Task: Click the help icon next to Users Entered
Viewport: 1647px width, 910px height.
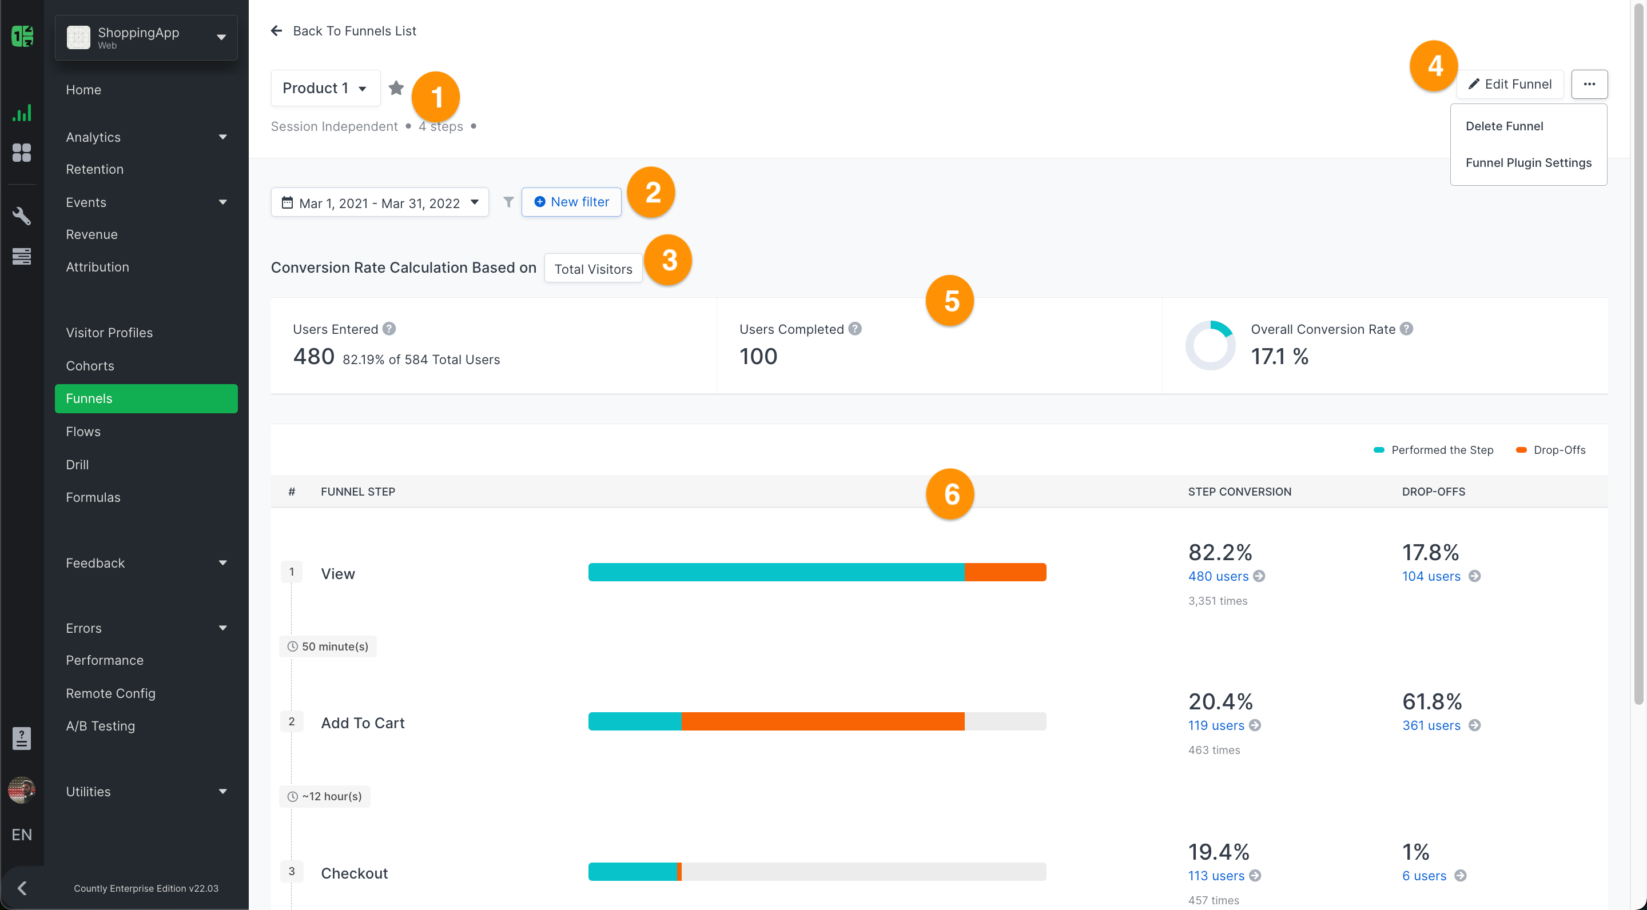Action: pyautogui.click(x=389, y=329)
